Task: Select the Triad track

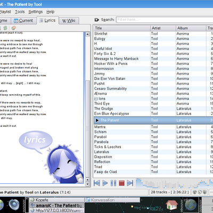Action: pos(98,167)
